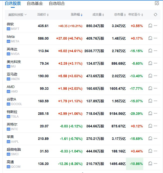Expand the 美股科技股 group dropdown
Screen dimensions: 163x173
[x=18, y=15]
